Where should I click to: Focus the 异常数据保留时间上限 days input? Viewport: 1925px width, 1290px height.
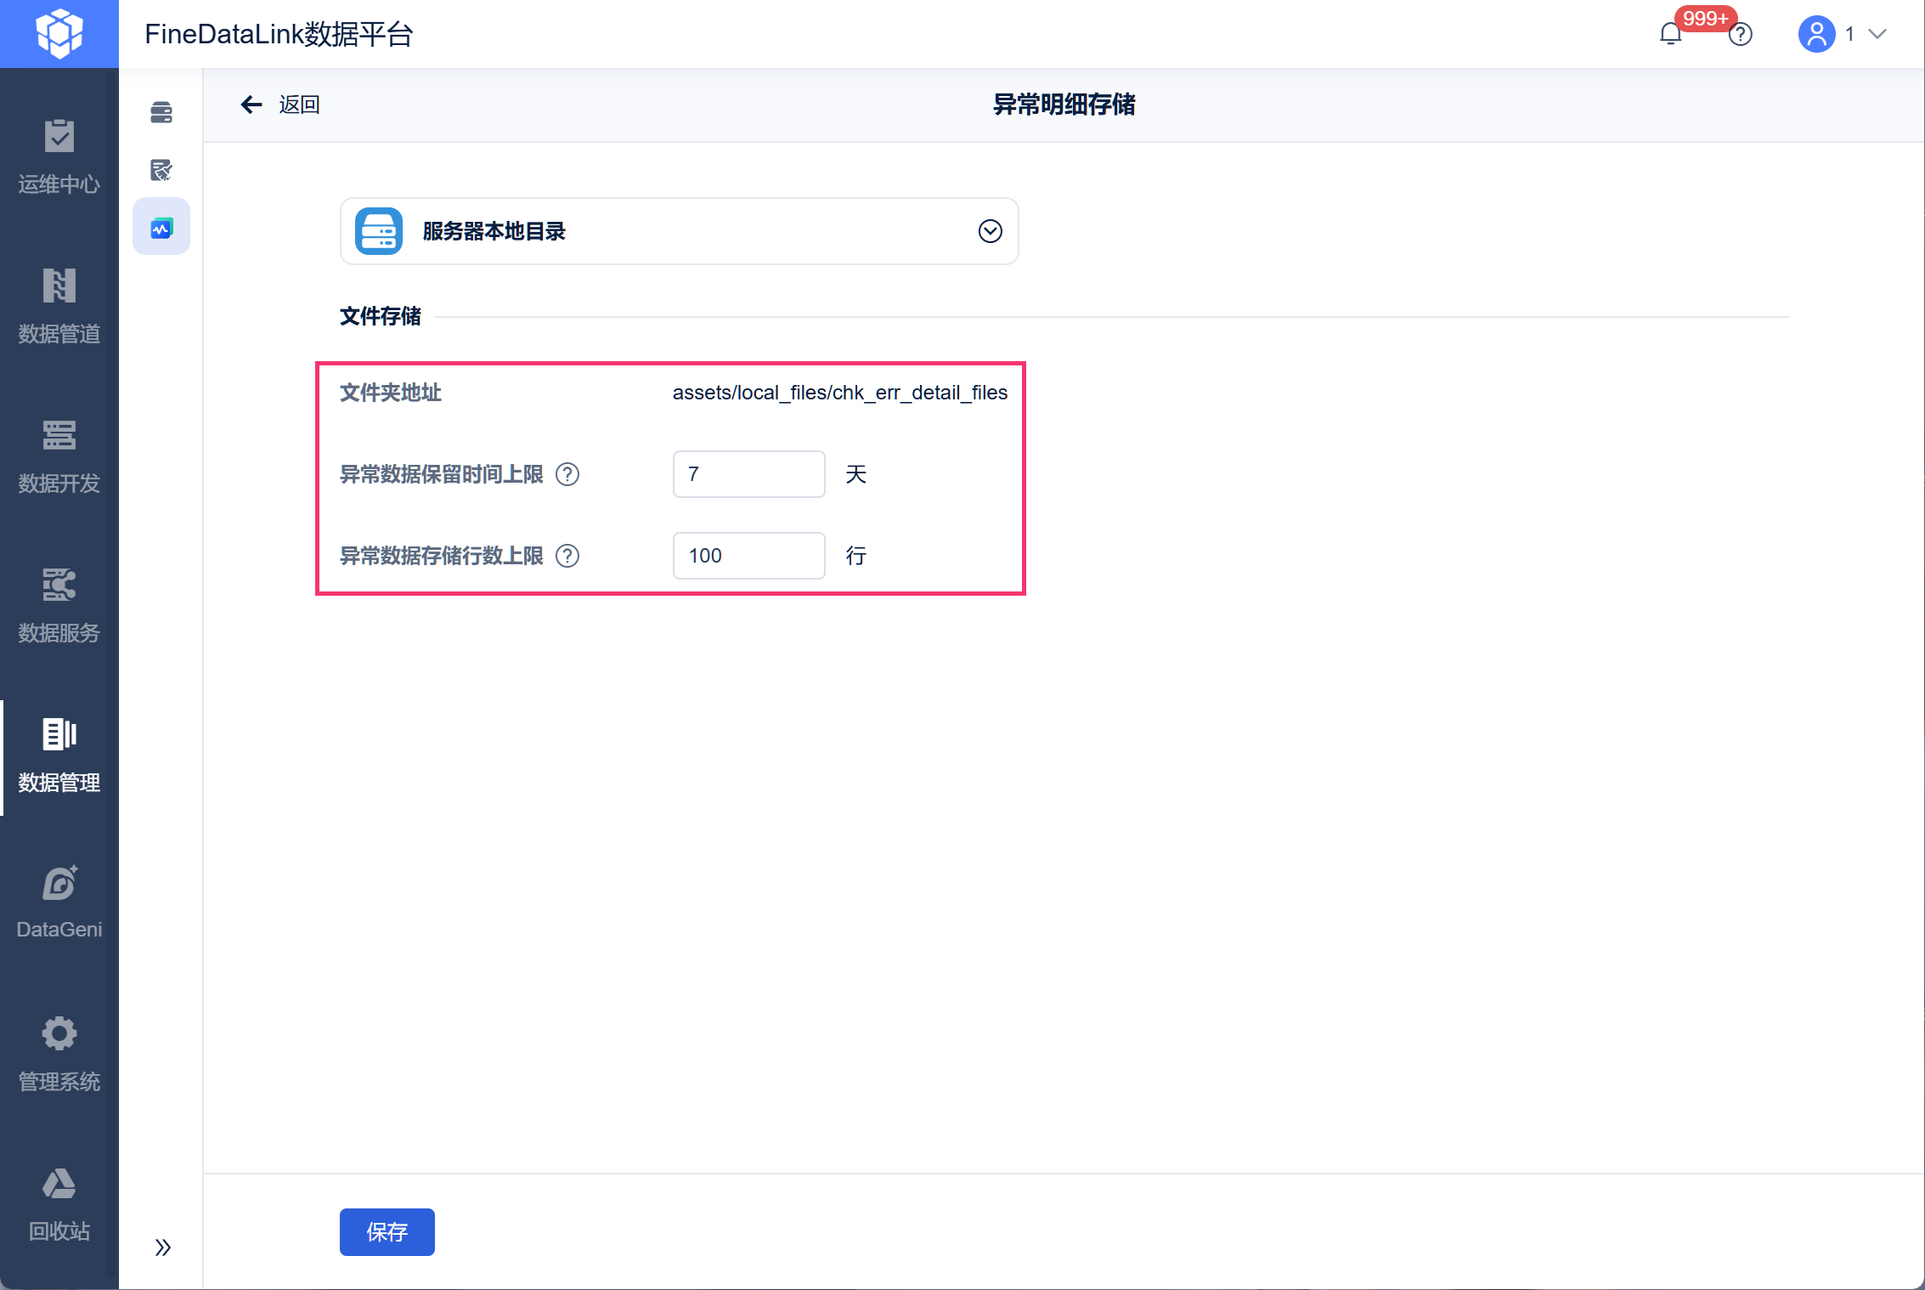(748, 474)
